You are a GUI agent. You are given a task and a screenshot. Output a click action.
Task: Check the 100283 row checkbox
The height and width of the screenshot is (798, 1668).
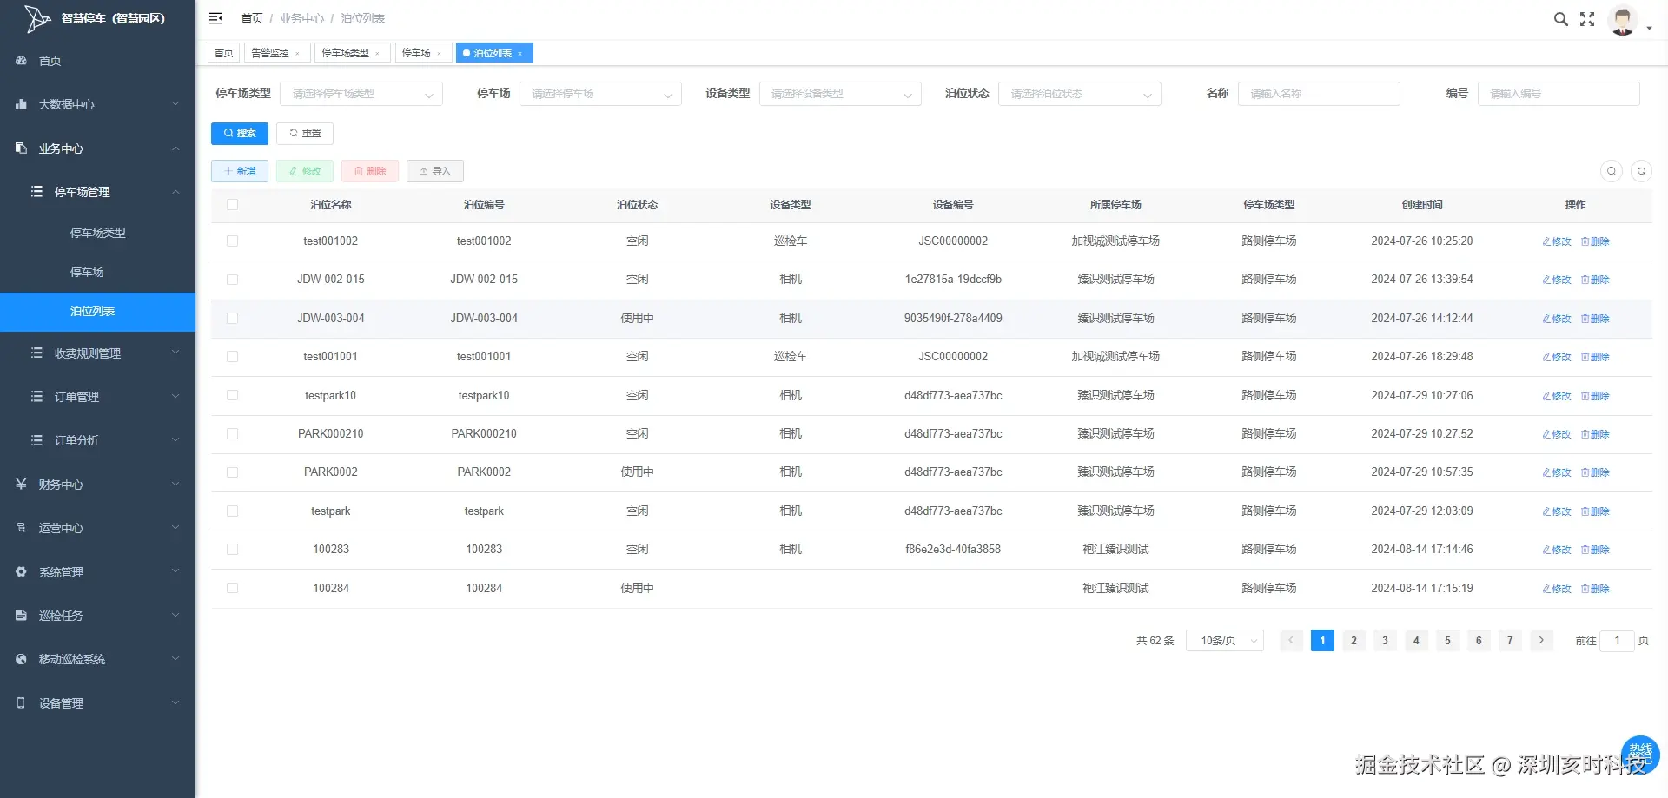point(232,550)
